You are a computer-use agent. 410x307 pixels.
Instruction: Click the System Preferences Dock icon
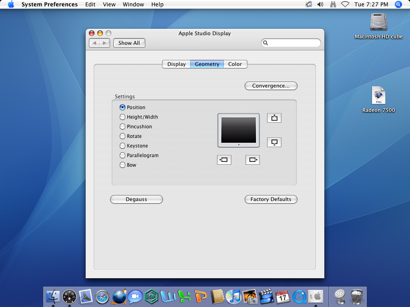316,297
